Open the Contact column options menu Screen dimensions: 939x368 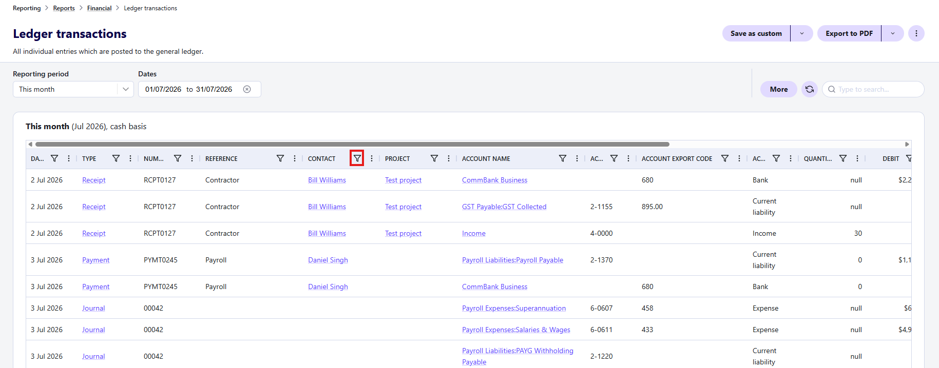click(372, 158)
